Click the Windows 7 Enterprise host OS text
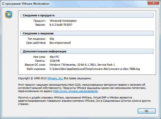The height and width of the screenshot is (119, 161). tap(82, 65)
